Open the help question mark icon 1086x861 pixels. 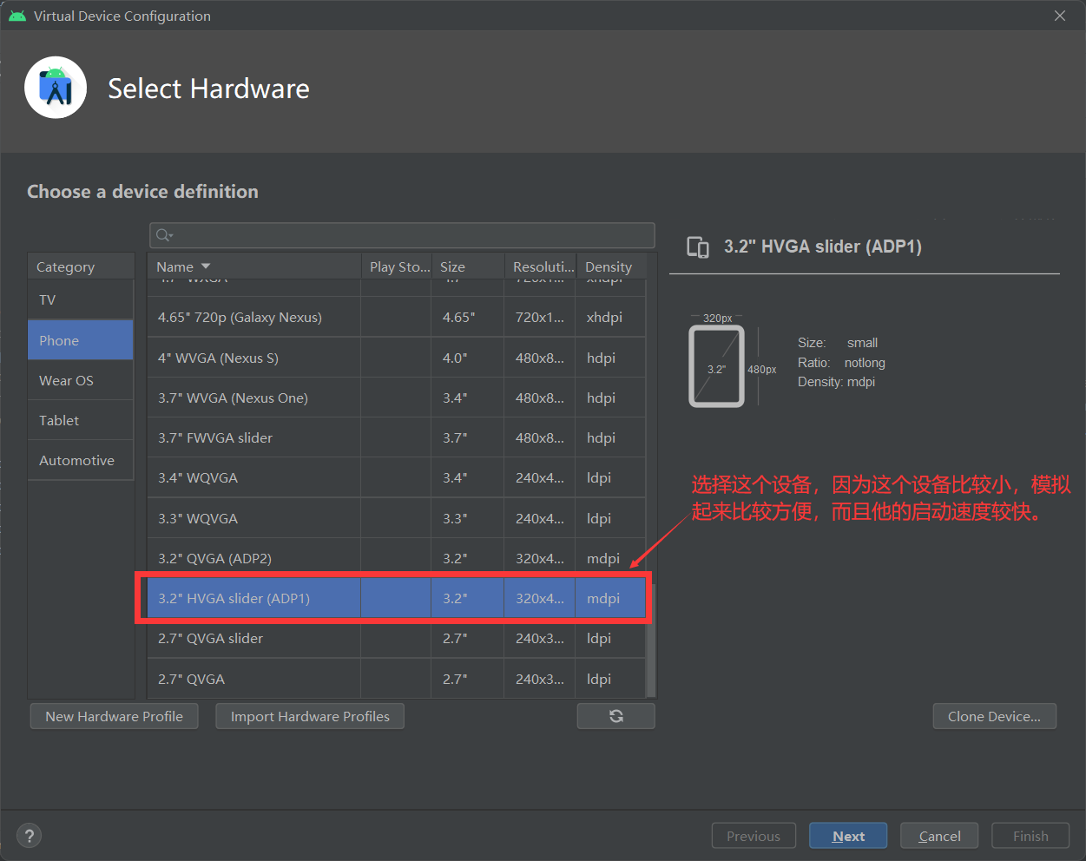pos(30,836)
